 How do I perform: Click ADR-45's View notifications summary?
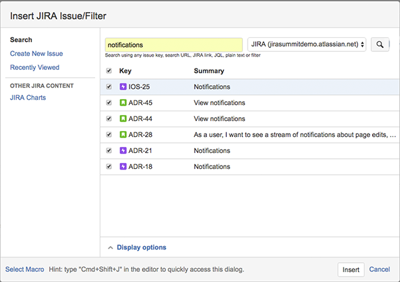click(220, 102)
